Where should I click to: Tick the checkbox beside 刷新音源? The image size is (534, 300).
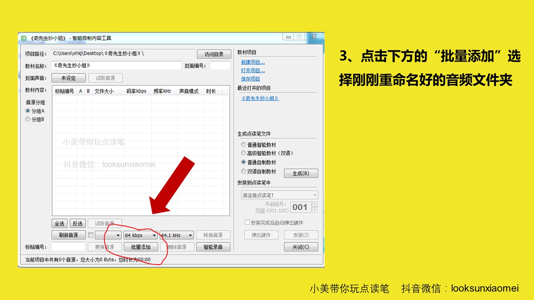91,235
